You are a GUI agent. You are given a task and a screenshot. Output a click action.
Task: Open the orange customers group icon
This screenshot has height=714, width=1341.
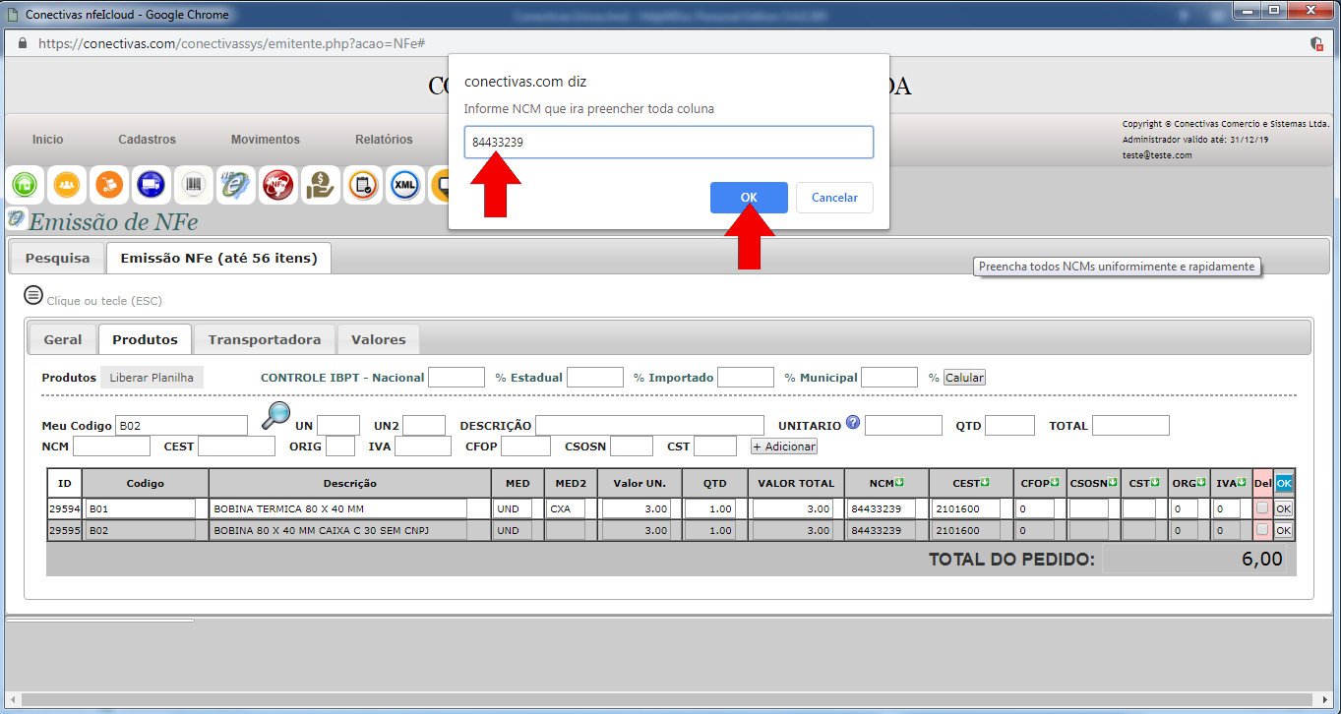66,185
